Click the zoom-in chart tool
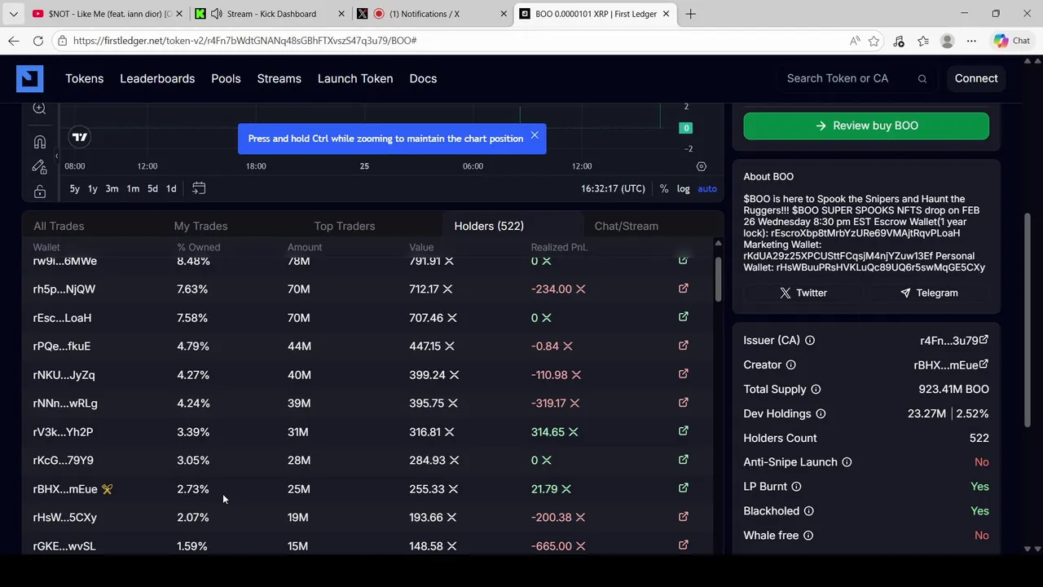The image size is (1043, 587). 39,108
